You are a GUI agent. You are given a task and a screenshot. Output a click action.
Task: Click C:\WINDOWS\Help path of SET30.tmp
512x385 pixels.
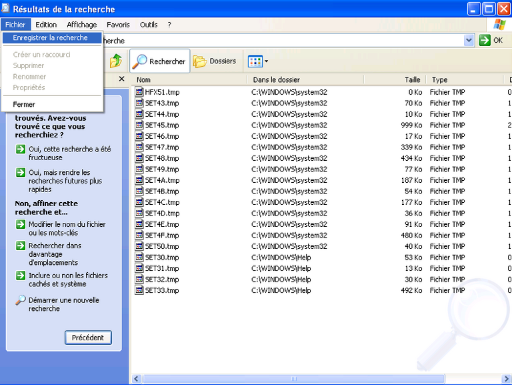pyautogui.click(x=281, y=257)
